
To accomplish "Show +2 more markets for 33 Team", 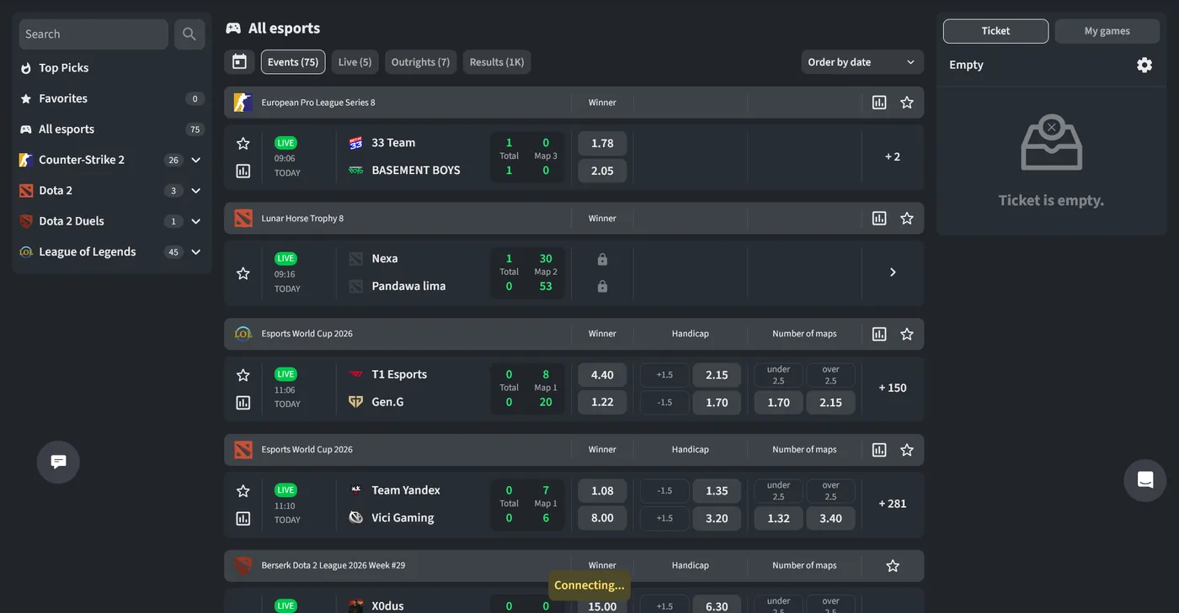I will [x=893, y=156].
